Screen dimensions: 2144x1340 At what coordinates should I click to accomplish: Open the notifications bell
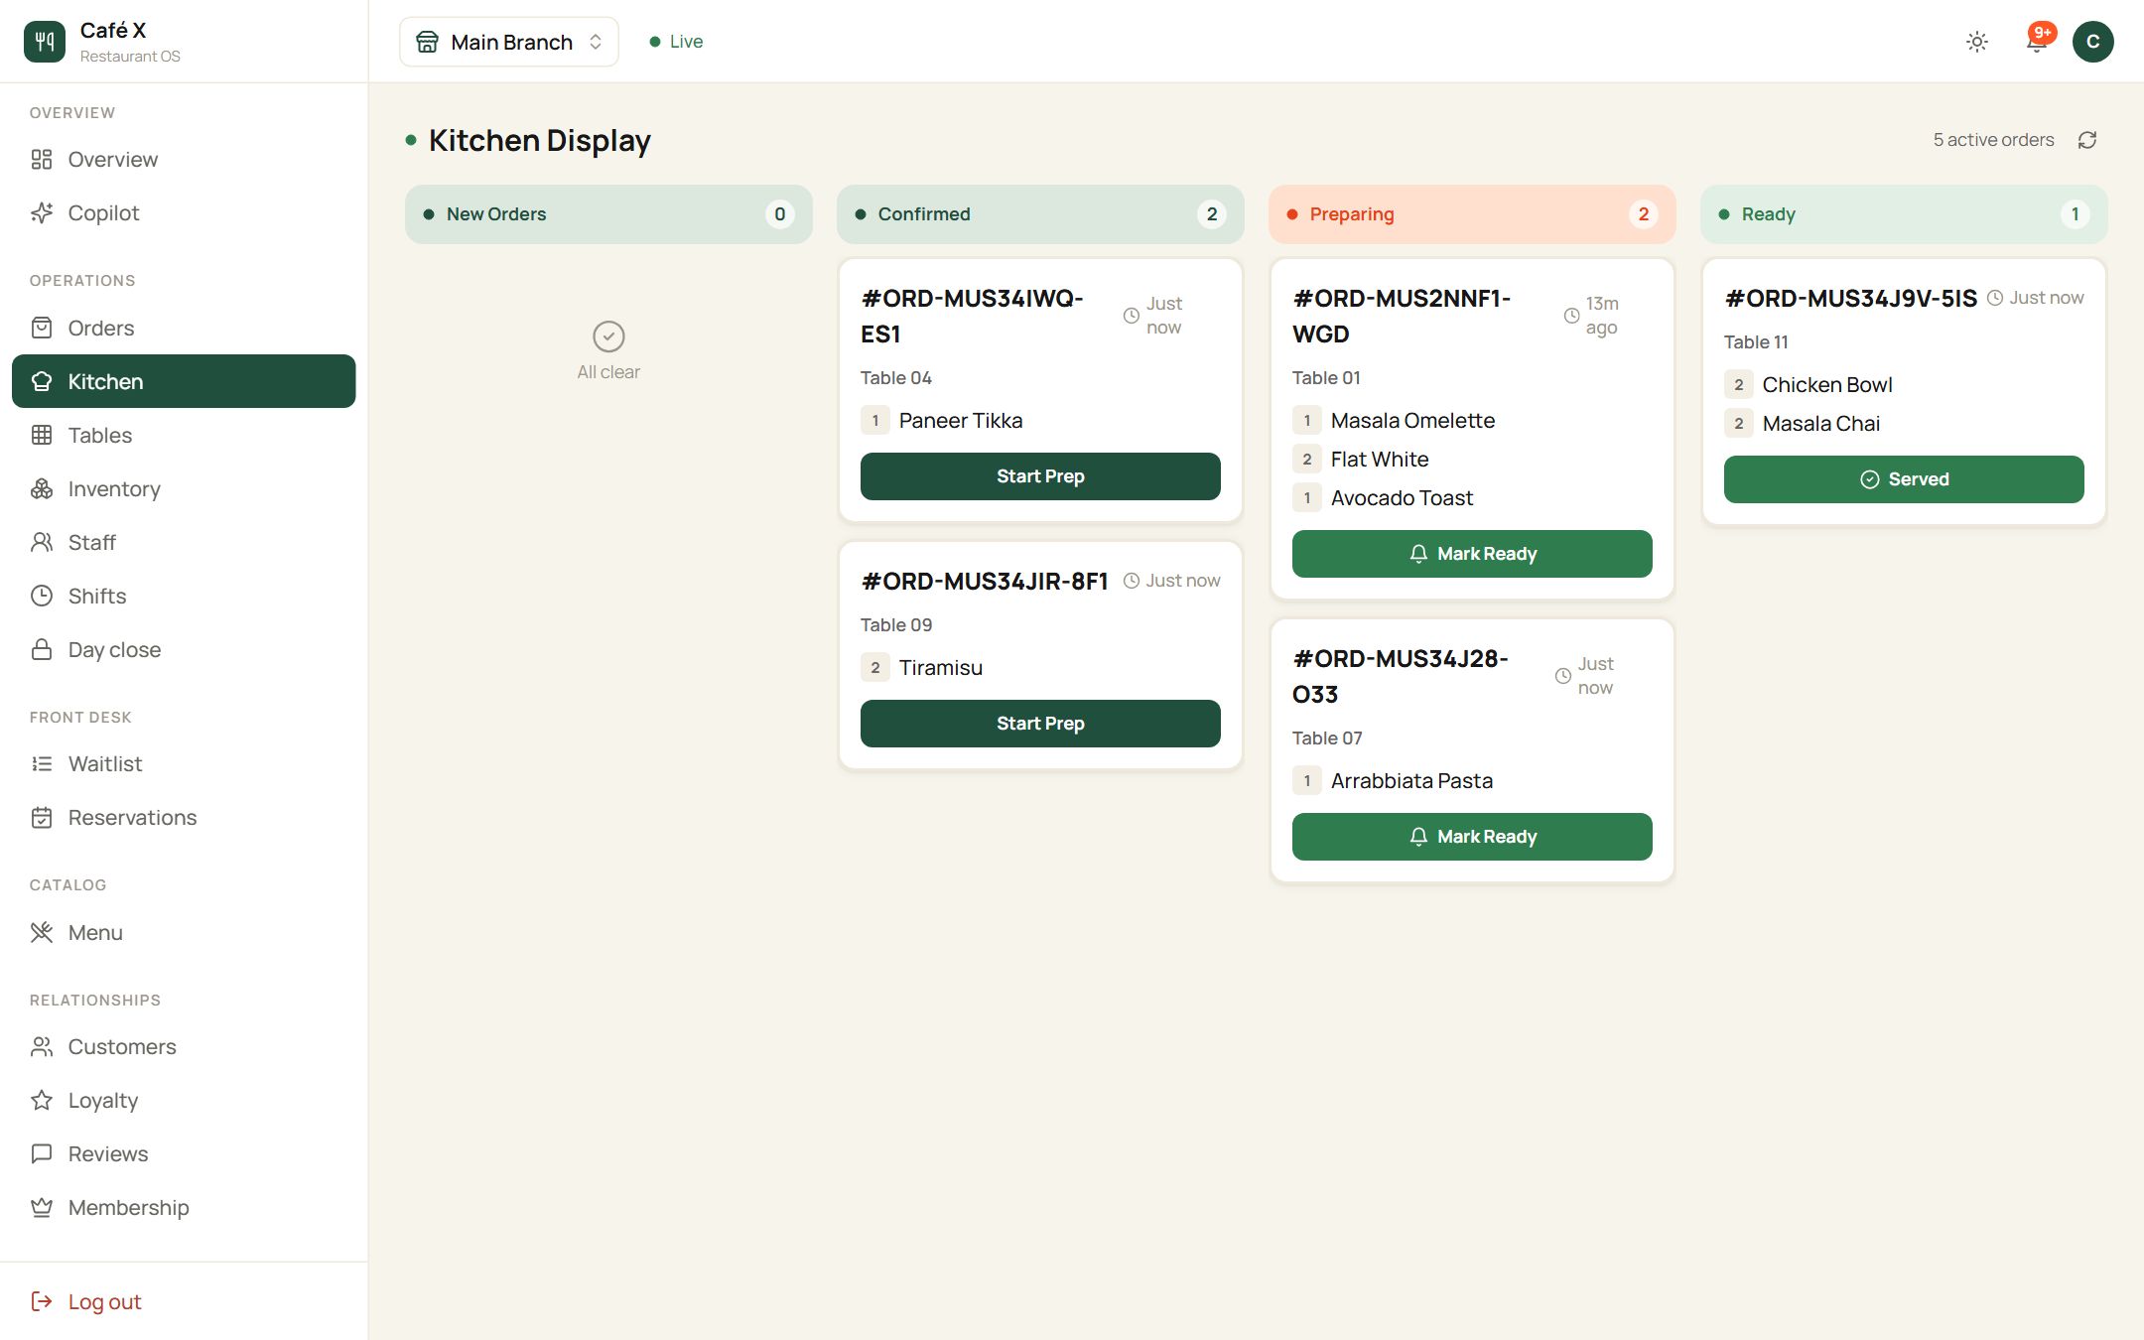(2036, 42)
